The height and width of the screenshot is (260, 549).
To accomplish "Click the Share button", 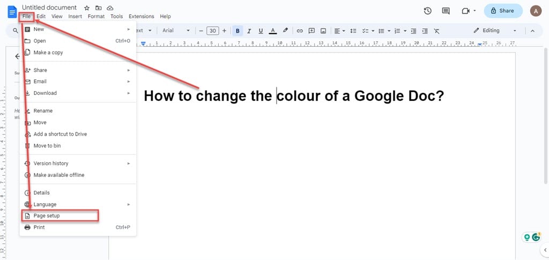I will tap(503, 11).
